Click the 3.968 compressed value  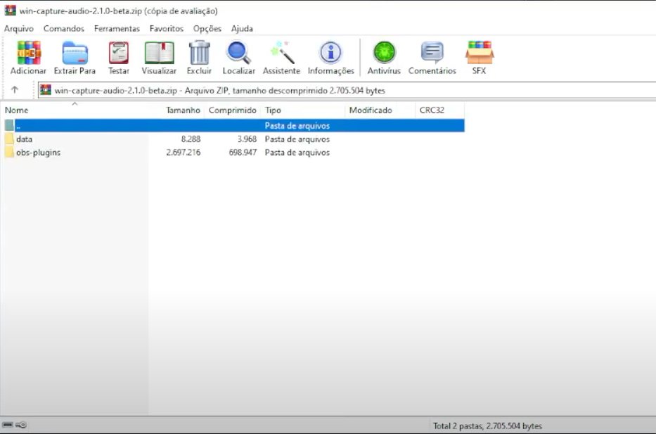tap(247, 139)
